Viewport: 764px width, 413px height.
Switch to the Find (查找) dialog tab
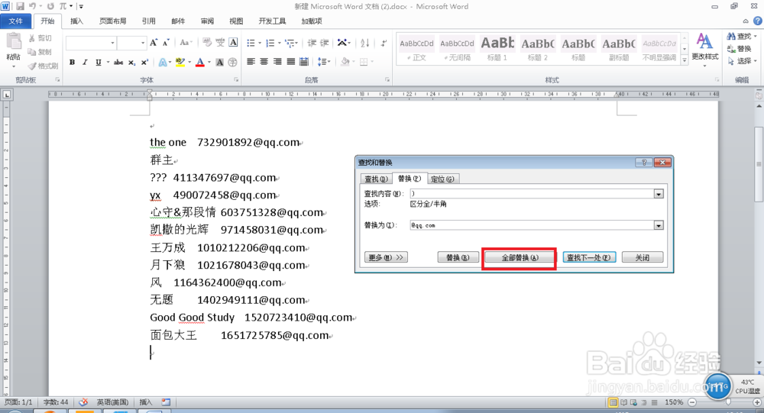click(x=377, y=179)
